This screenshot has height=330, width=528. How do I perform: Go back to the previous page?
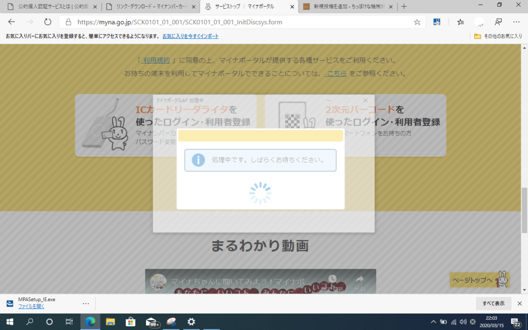click(11, 22)
